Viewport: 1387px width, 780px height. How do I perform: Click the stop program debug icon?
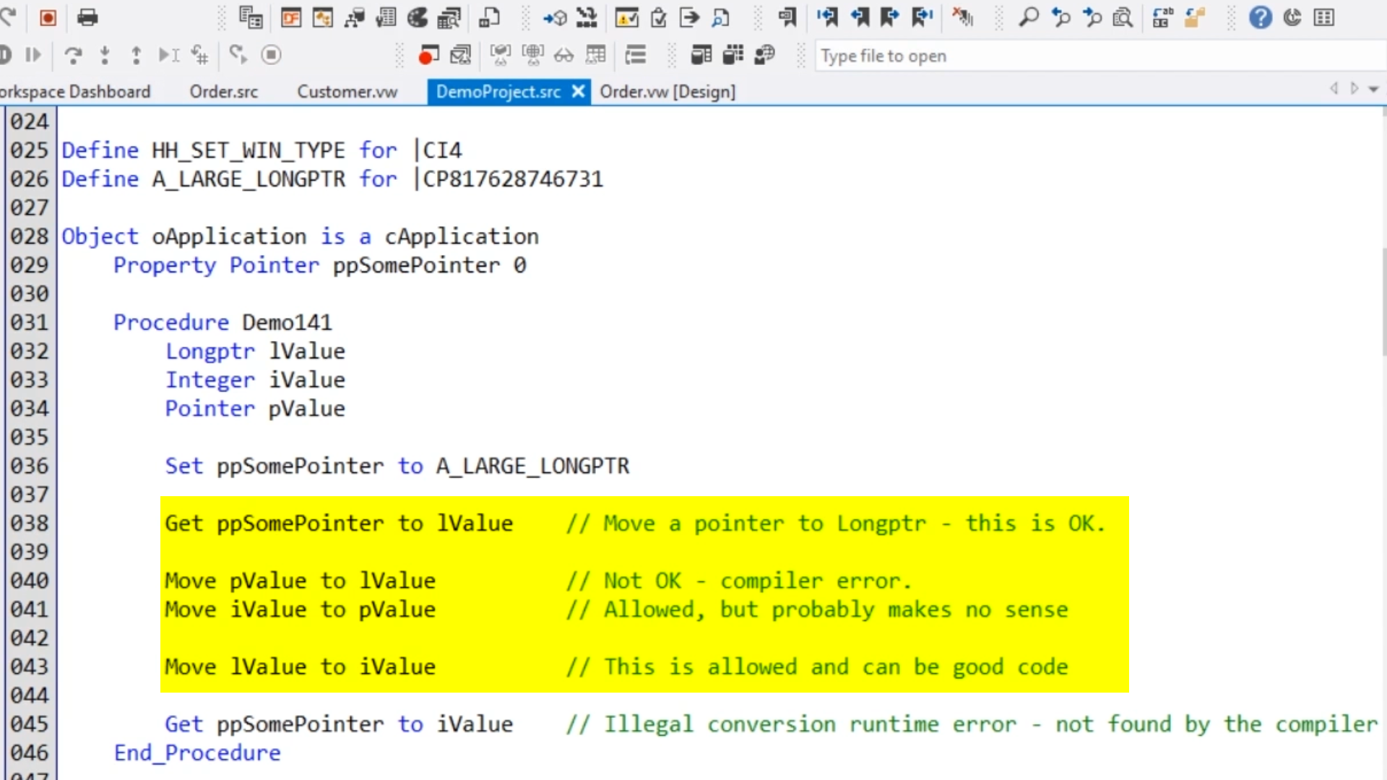271,55
